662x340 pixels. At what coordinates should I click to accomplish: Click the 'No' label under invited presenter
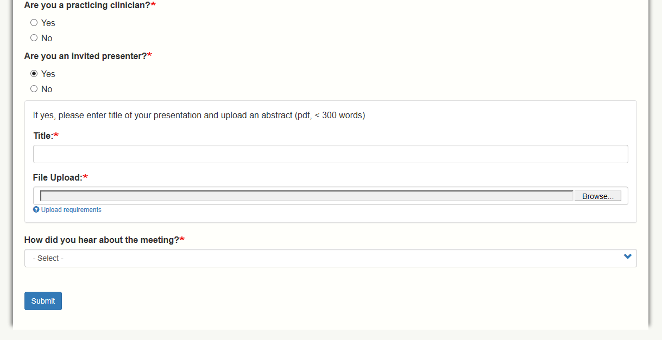click(x=47, y=89)
